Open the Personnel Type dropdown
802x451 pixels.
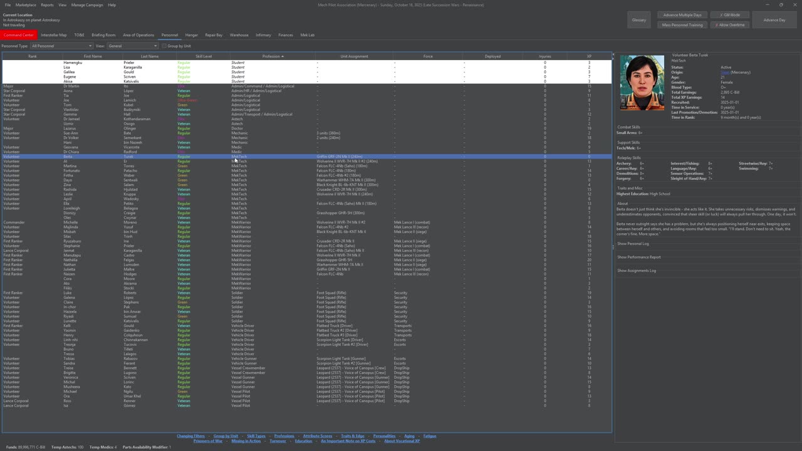pos(61,46)
